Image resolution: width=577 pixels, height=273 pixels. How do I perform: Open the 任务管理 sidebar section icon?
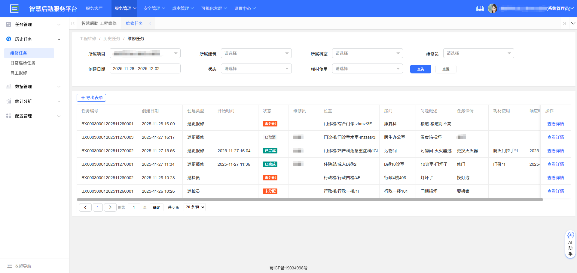(9, 24)
